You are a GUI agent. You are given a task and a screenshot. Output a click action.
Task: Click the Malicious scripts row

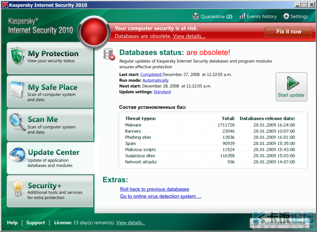(x=210, y=150)
